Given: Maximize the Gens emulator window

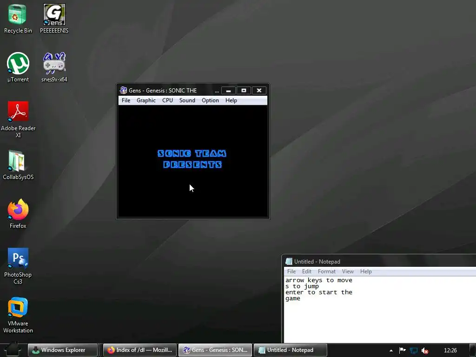Looking at the screenshot, I should tap(244, 91).
